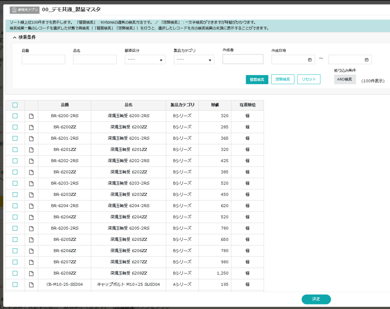
Task: Click inside the 品名 input field
Action: click(94, 60)
